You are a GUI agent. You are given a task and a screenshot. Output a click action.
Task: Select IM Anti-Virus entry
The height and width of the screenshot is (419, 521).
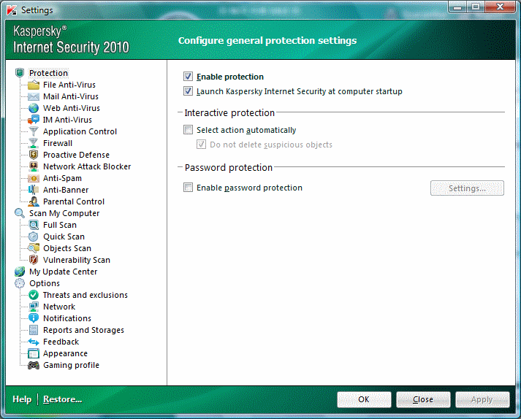click(x=67, y=120)
